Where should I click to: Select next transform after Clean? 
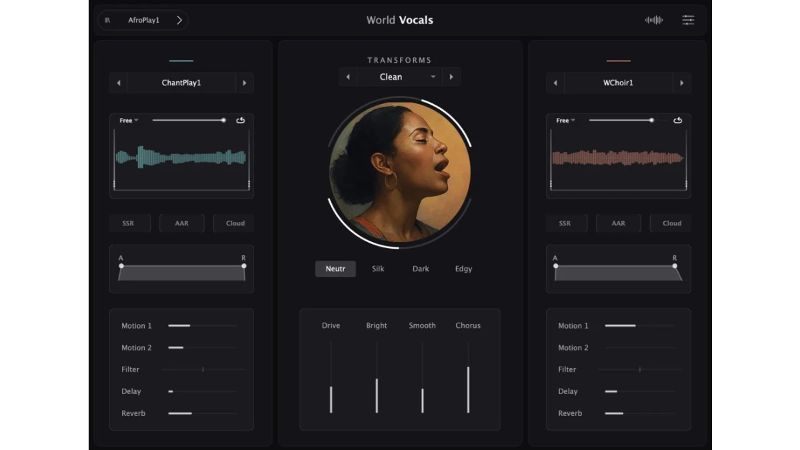click(451, 77)
